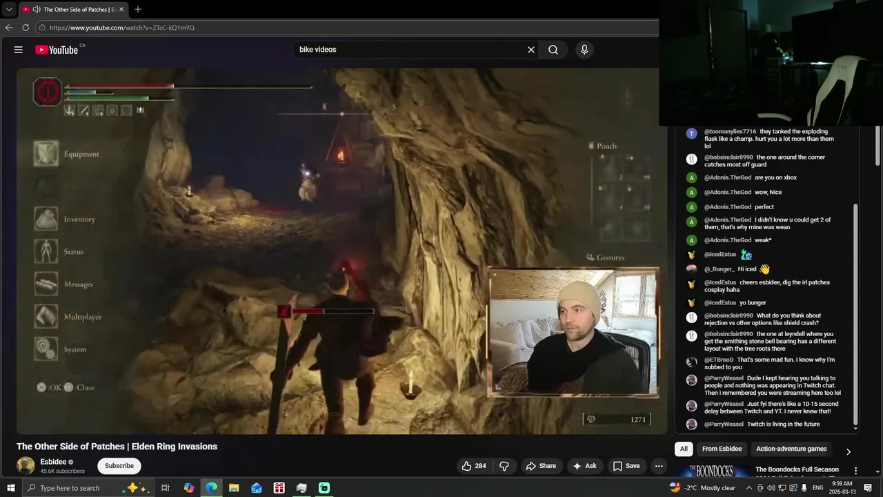Screen dimensions: 883x497
Task: Select the Action-adventure games chip
Action: click(791, 449)
